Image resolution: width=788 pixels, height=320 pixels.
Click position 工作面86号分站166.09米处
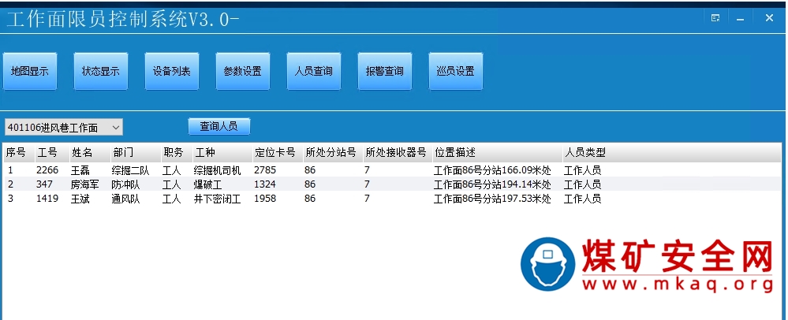pyautogui.click(x=492, y=170)
